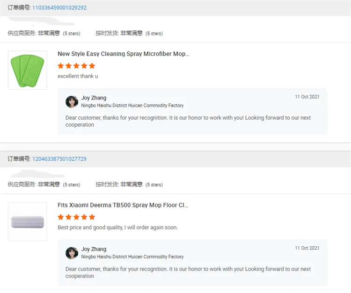Click the five-star rating under Xiaomi Deerma review
Image resolution: width=351 pixels, height=293 pixels.
76,217
